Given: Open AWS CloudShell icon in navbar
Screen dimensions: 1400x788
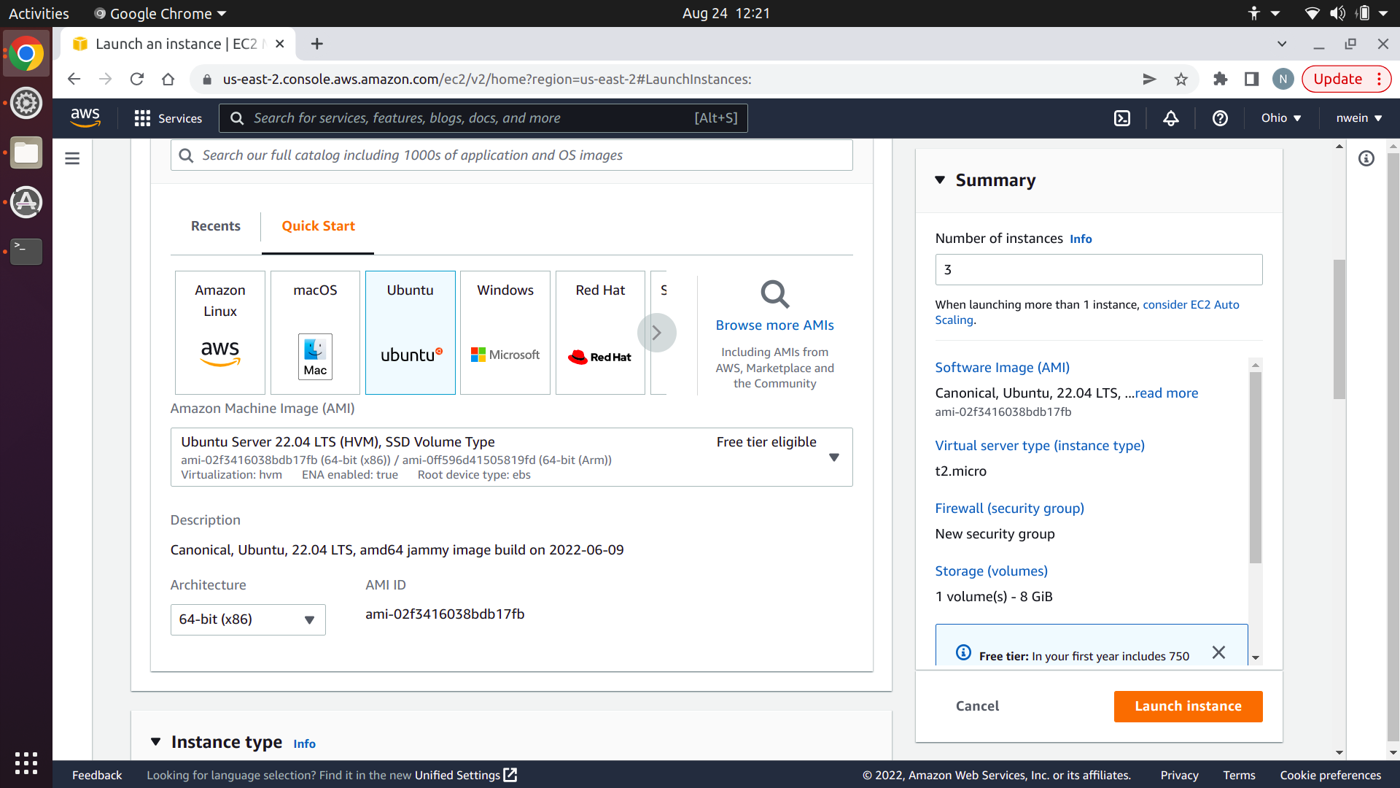Looking at the screenshot, I should tap(1122, 118).
